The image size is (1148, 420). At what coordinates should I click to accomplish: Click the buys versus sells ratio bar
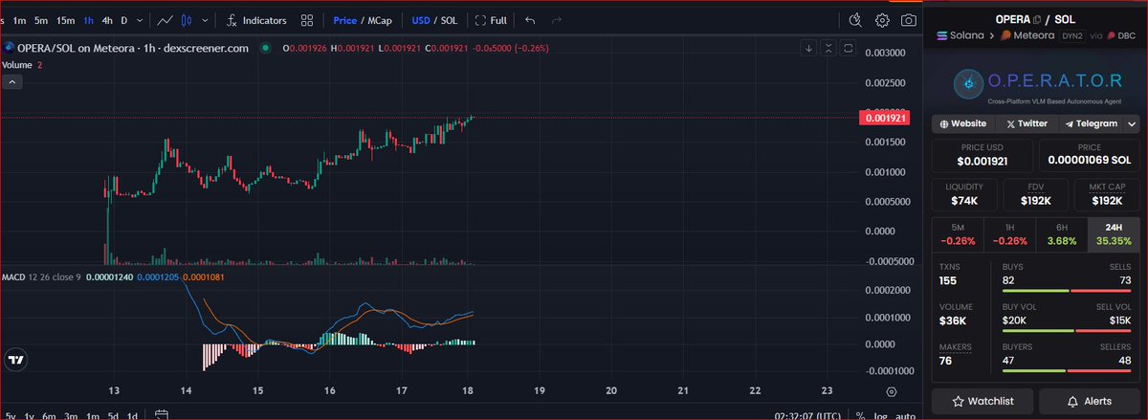pyautogui.click(x=1067, y=290)
